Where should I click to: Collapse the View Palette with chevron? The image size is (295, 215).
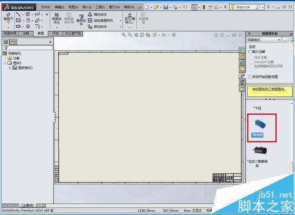coord(250,34)
